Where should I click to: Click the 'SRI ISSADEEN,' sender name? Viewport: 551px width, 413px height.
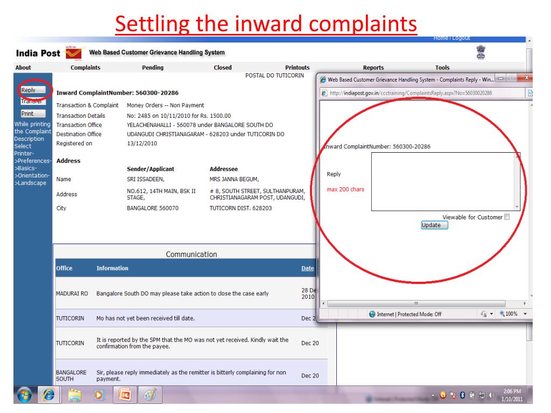coord(145,179)
